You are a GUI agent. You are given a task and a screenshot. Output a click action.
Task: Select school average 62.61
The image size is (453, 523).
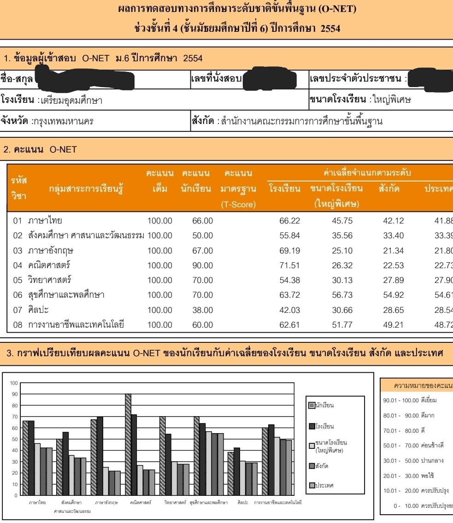click(289, 325)
